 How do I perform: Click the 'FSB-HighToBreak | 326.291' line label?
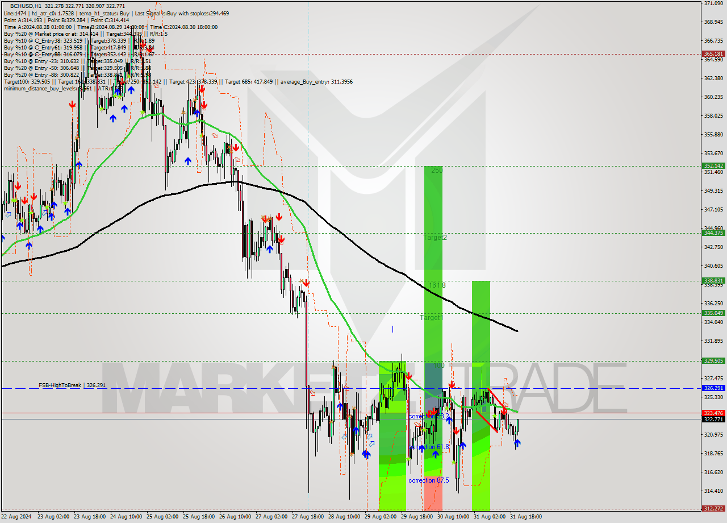72,385
